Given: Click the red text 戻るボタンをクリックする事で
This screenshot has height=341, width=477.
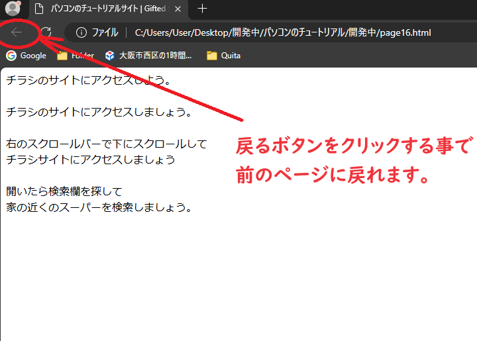Looking at the screenshot, I should click(352, 146).
